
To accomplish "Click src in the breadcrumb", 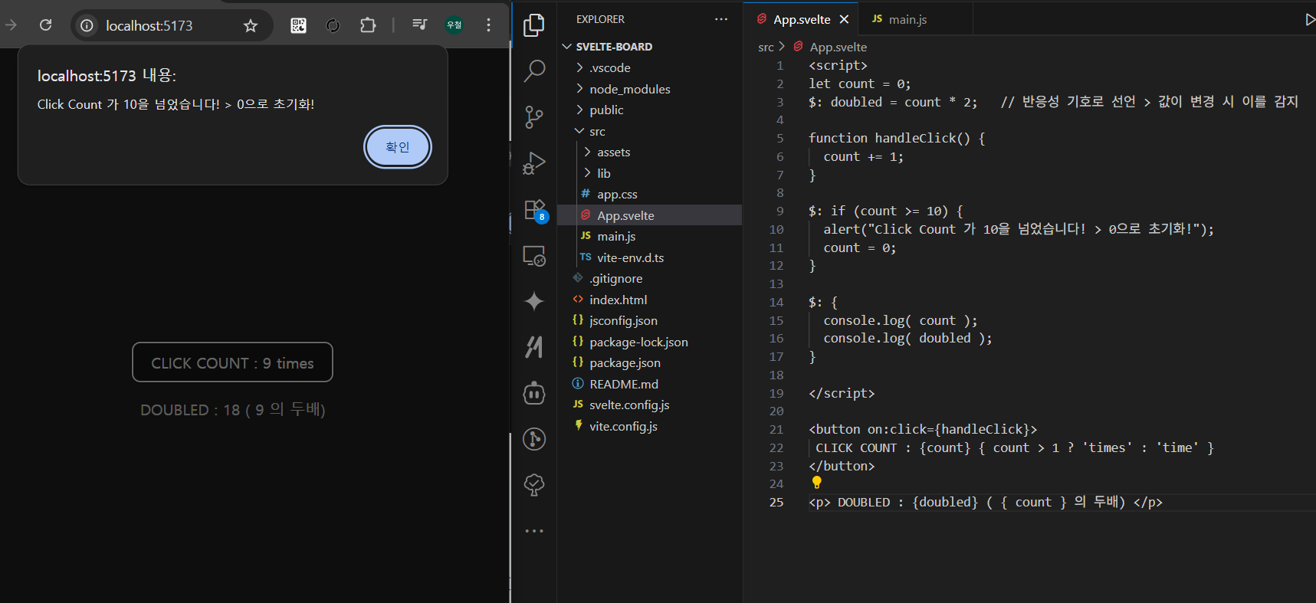I will click(x=766, y=48).
